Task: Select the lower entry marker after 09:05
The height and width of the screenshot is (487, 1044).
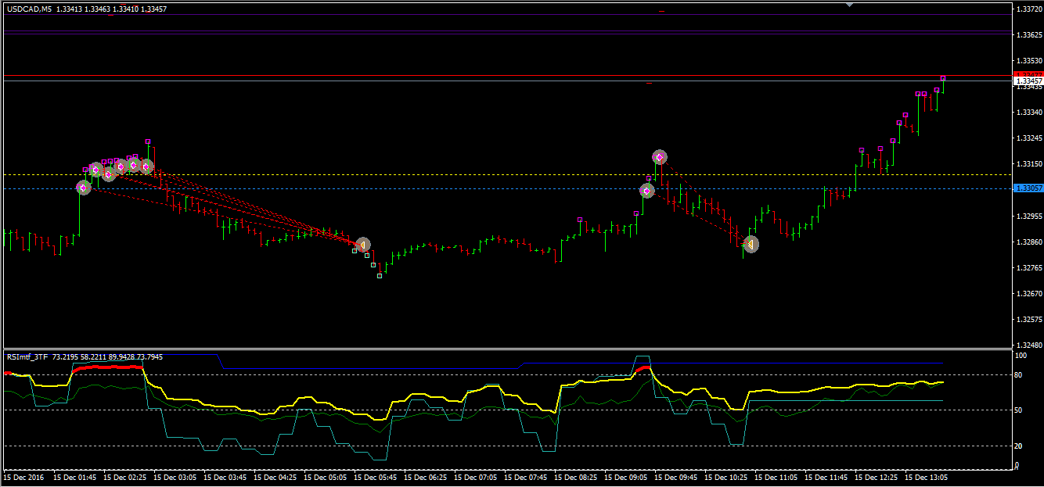Action: click(647, 191)
